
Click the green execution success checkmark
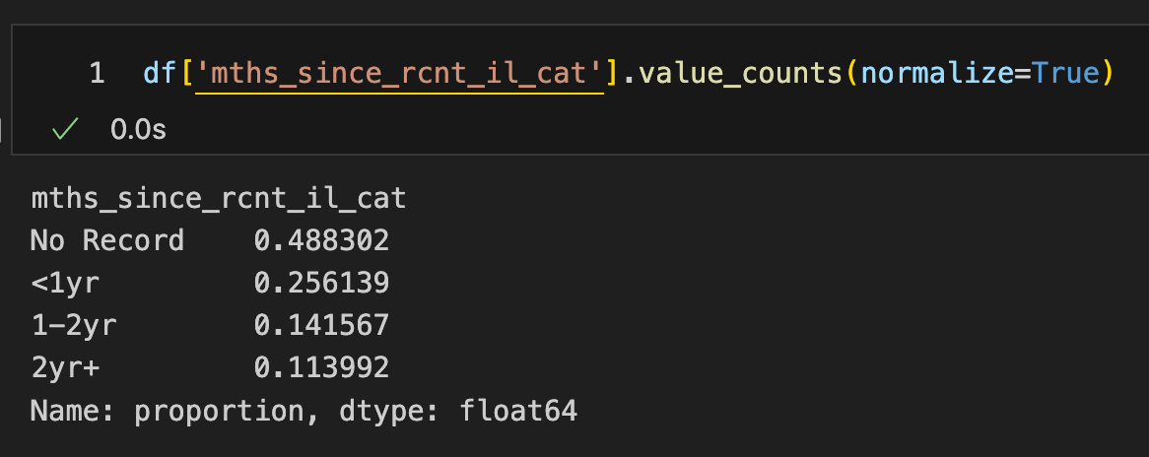(65, 130)
